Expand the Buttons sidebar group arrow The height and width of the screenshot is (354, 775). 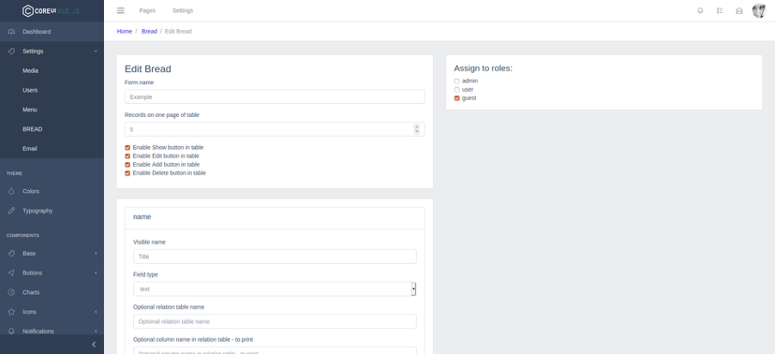point(96,273)
